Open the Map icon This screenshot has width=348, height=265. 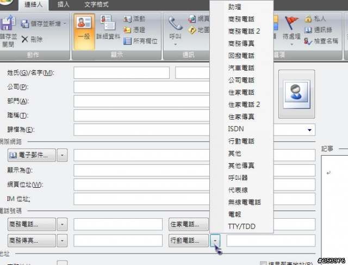pos(192,30)
